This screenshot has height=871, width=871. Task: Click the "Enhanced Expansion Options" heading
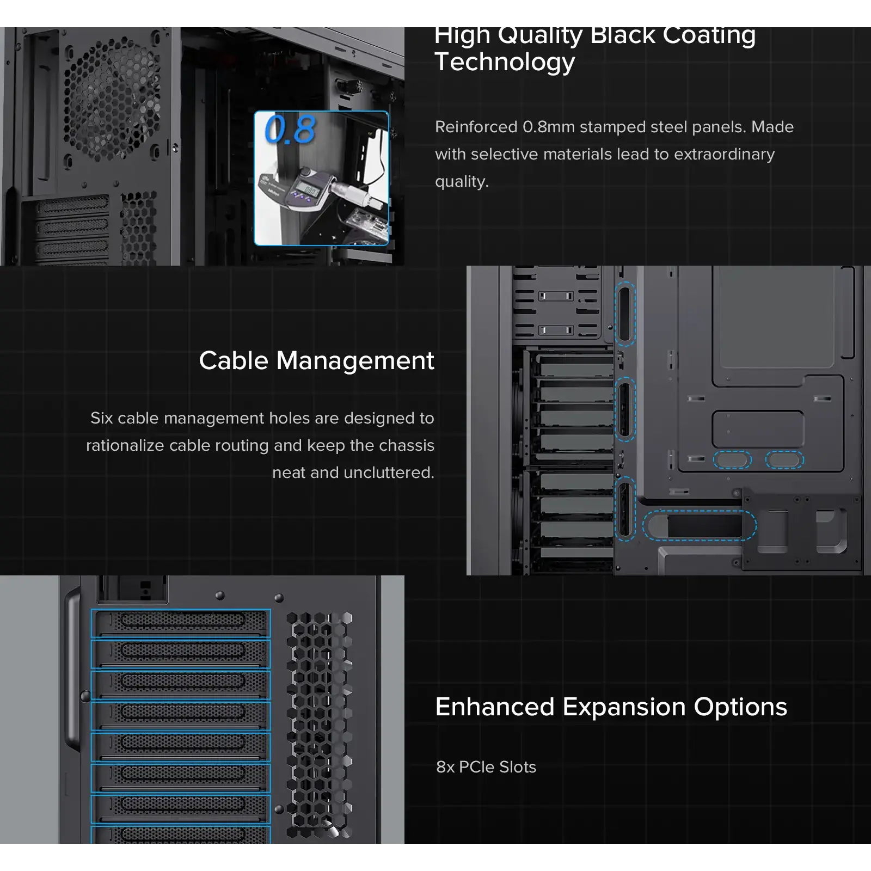pos(611,707)
